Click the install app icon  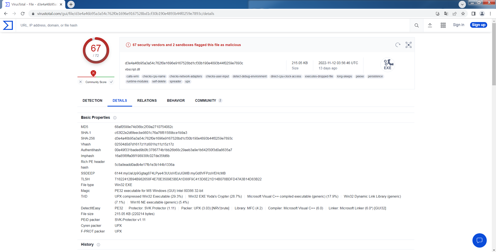[x=438, y=13]
